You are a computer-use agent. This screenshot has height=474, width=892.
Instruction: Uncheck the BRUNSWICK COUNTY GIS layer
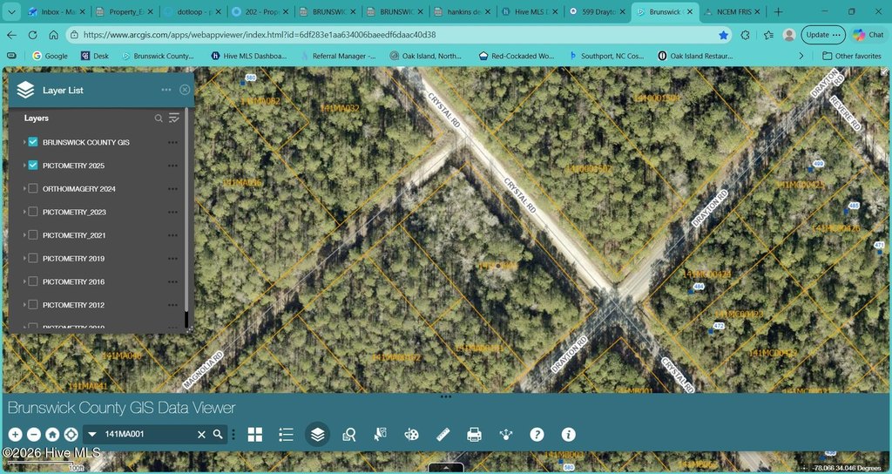pos(33,142)
